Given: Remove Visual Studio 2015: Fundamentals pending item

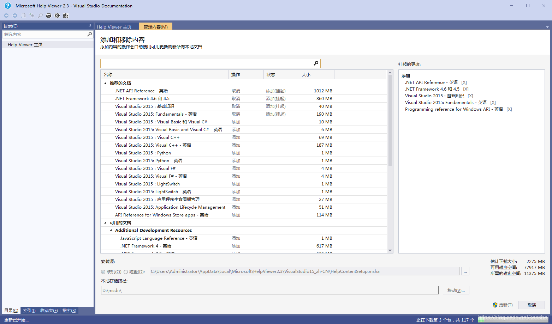Looking at the screenshot, I should click(493, 103).
